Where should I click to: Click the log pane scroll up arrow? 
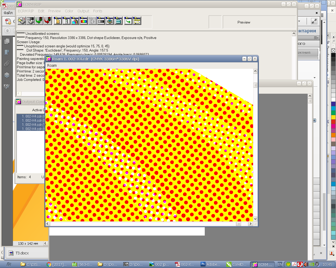(x=294, y=33)
